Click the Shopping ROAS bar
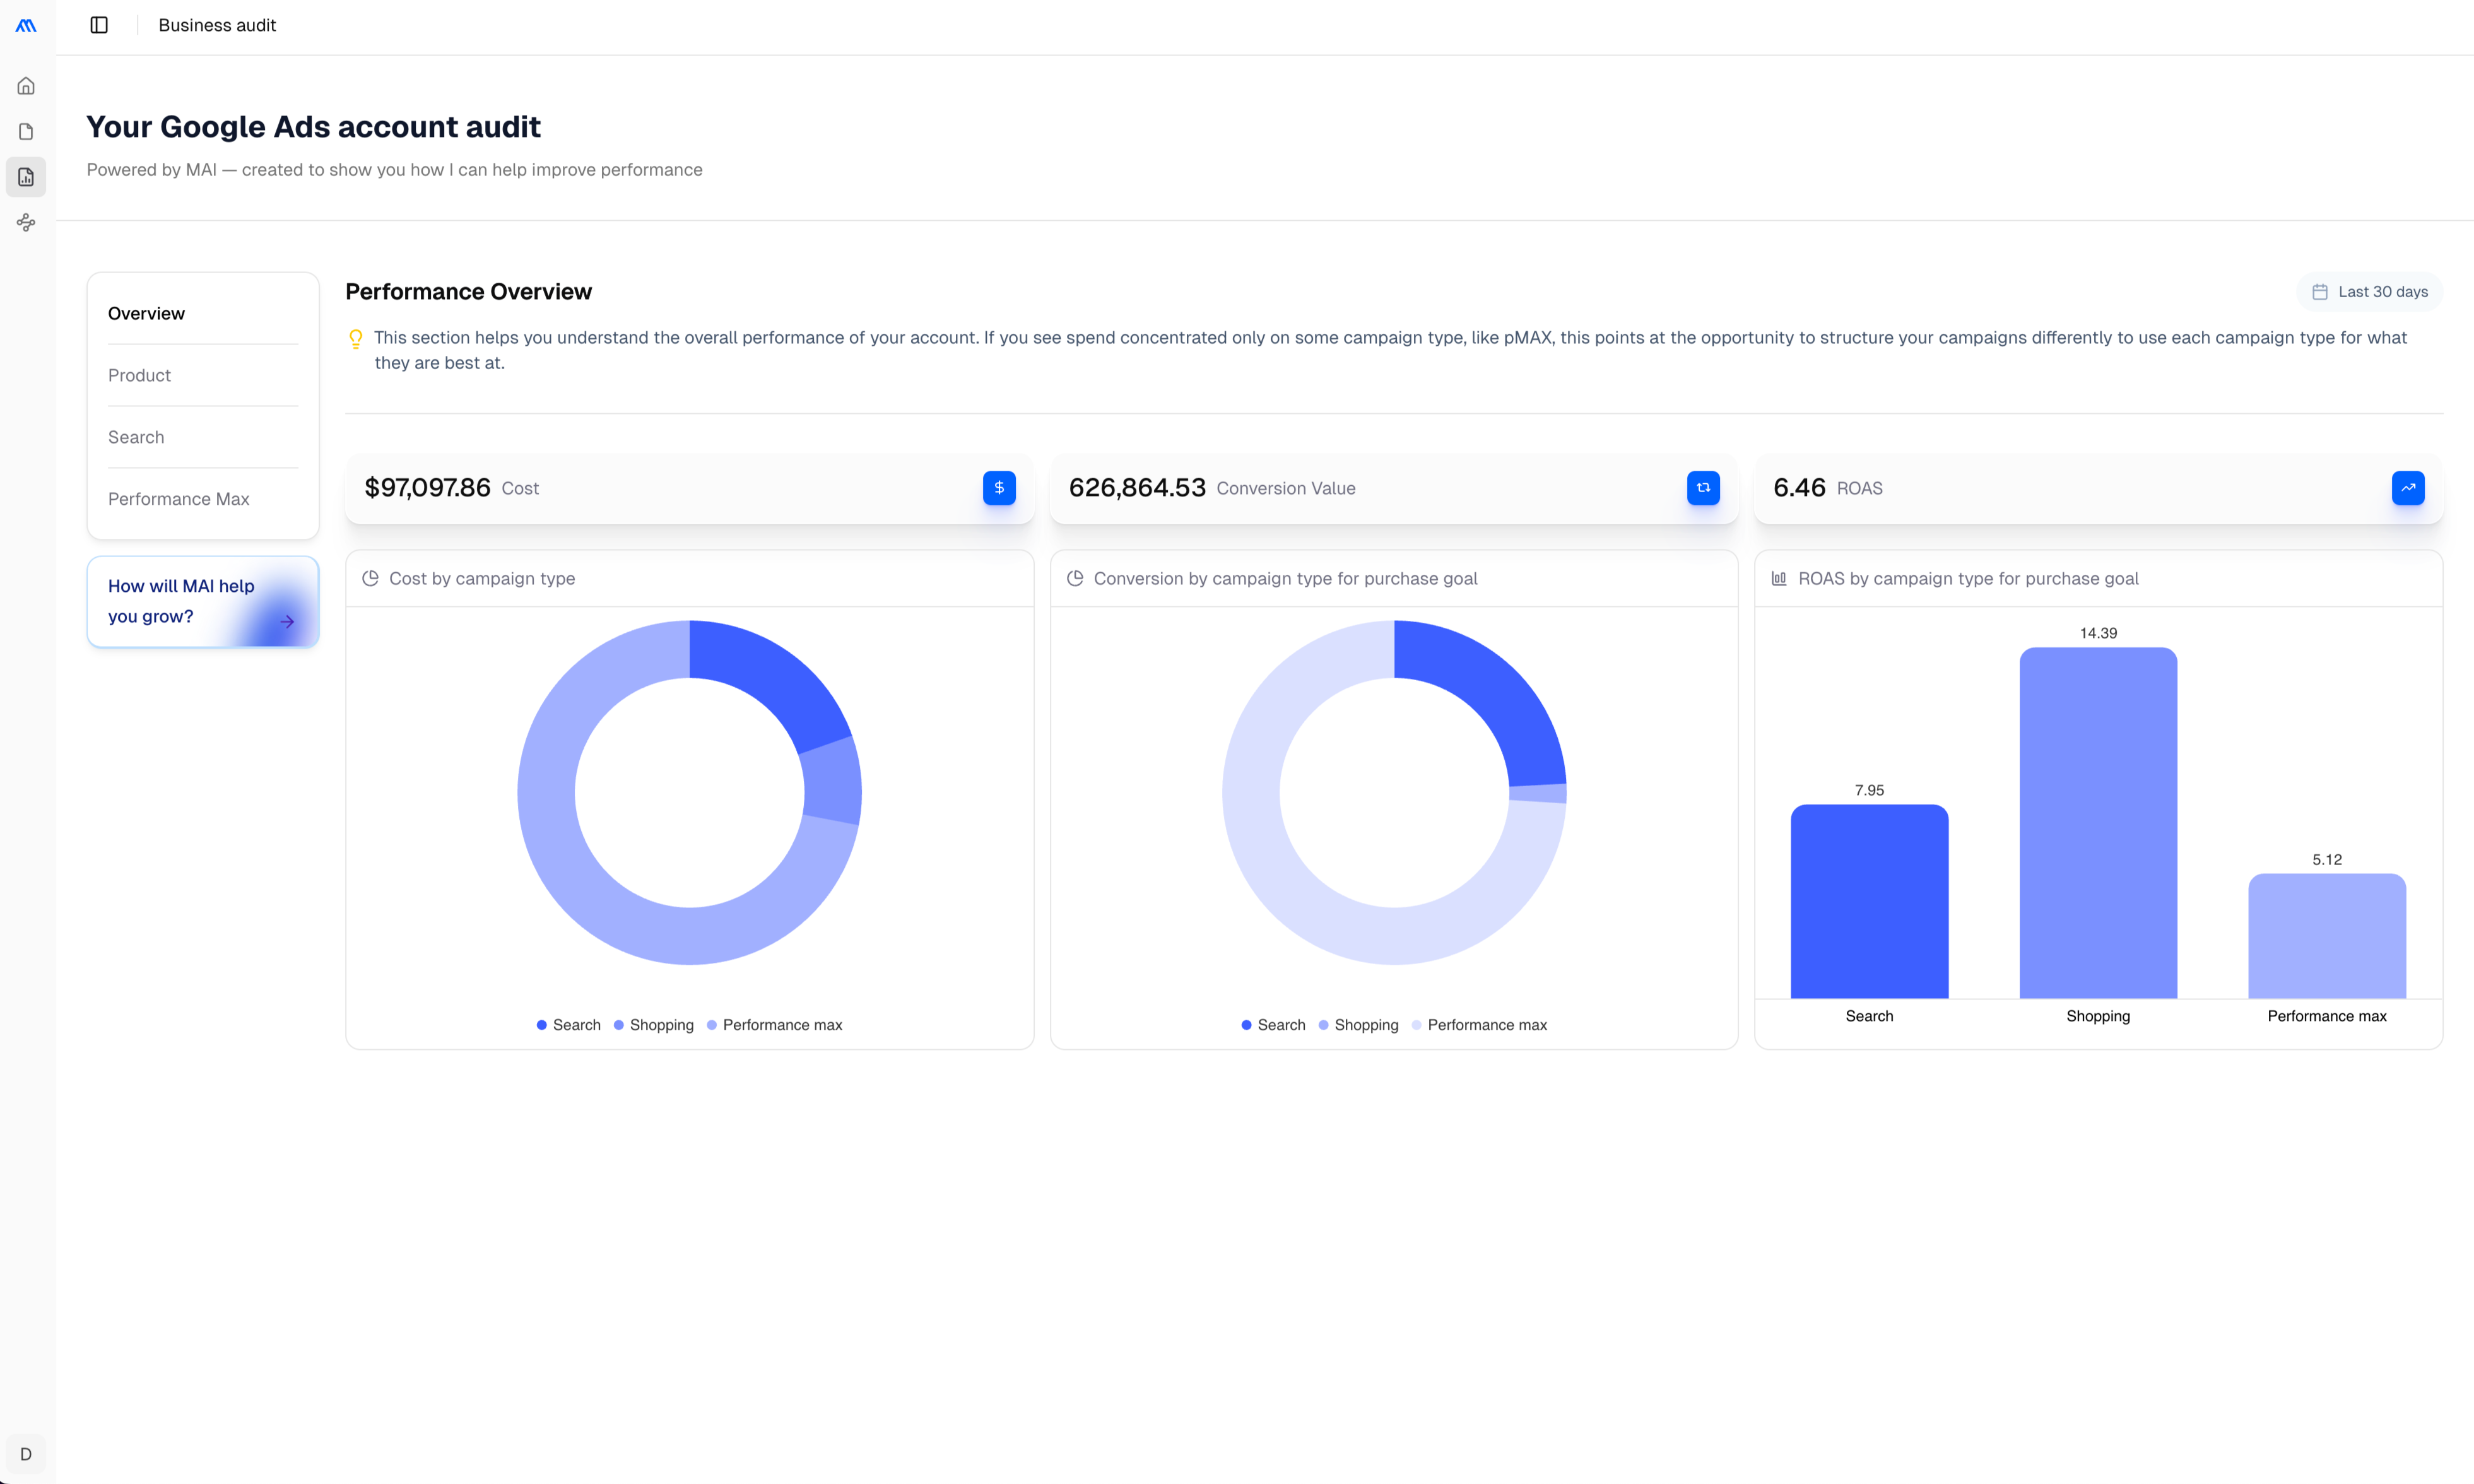Screen dimensions: 2474x1484 point(2097,822)
